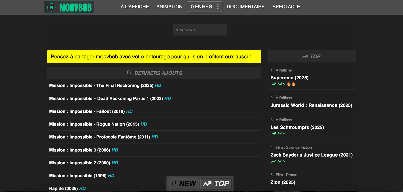The width and height of the screenshot is (403, 192).
Task: Open Mission Impossible - The Final Reckoning (2025)
Action: tap(101, 86)
